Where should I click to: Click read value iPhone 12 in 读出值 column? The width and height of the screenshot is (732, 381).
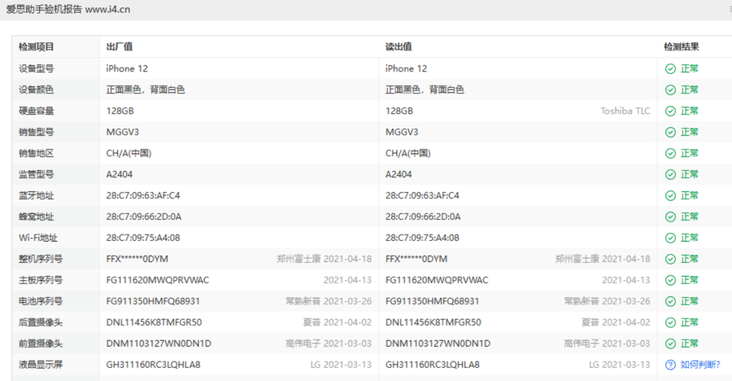tap(406, 68)
